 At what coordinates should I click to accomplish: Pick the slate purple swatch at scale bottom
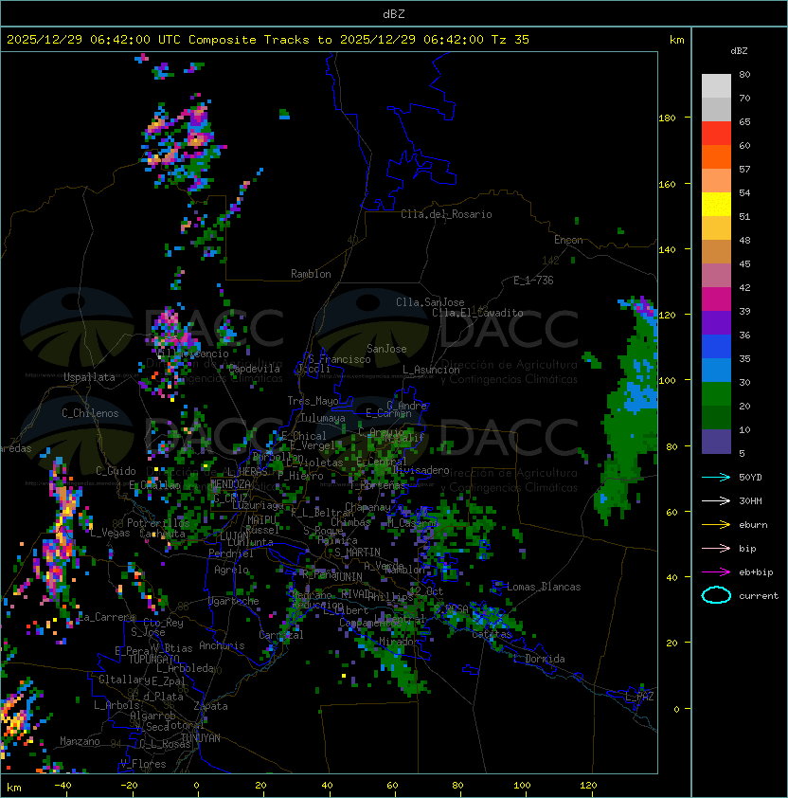click(x=716, y=442)
